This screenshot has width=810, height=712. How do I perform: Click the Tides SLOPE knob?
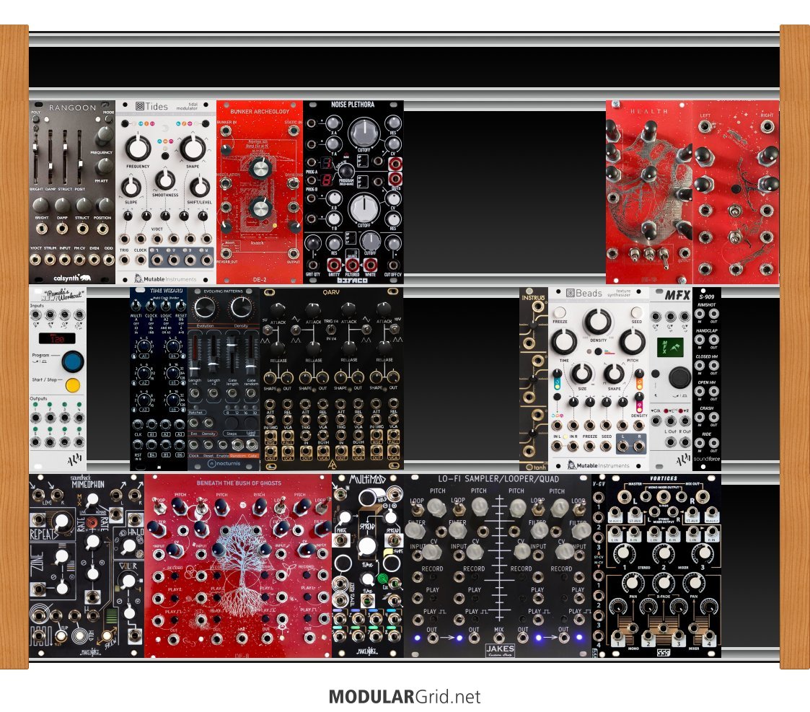click(131, 187)
